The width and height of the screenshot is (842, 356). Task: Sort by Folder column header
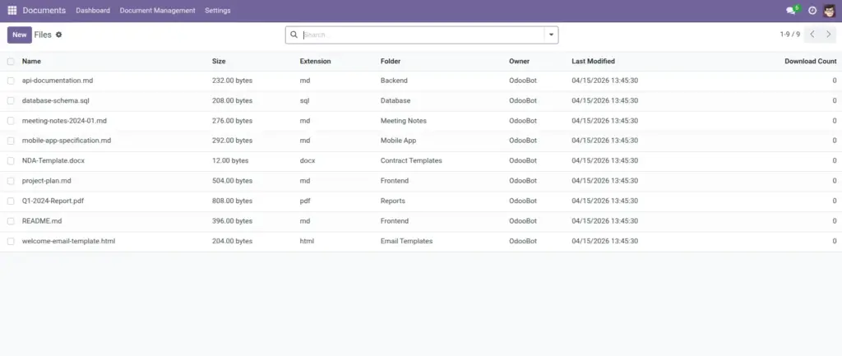pos(391,61)
